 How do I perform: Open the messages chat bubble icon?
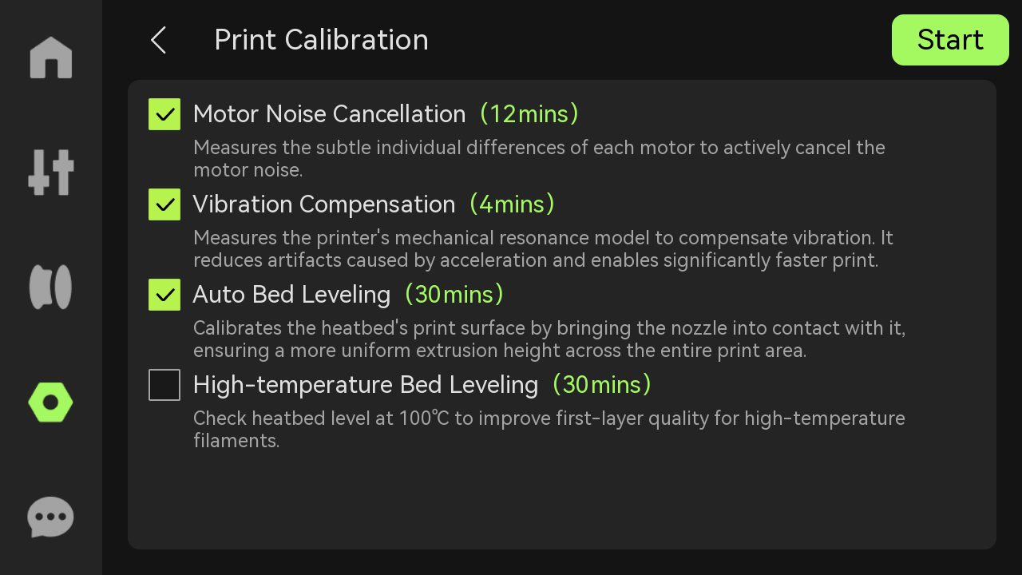[x=51, y=517]
